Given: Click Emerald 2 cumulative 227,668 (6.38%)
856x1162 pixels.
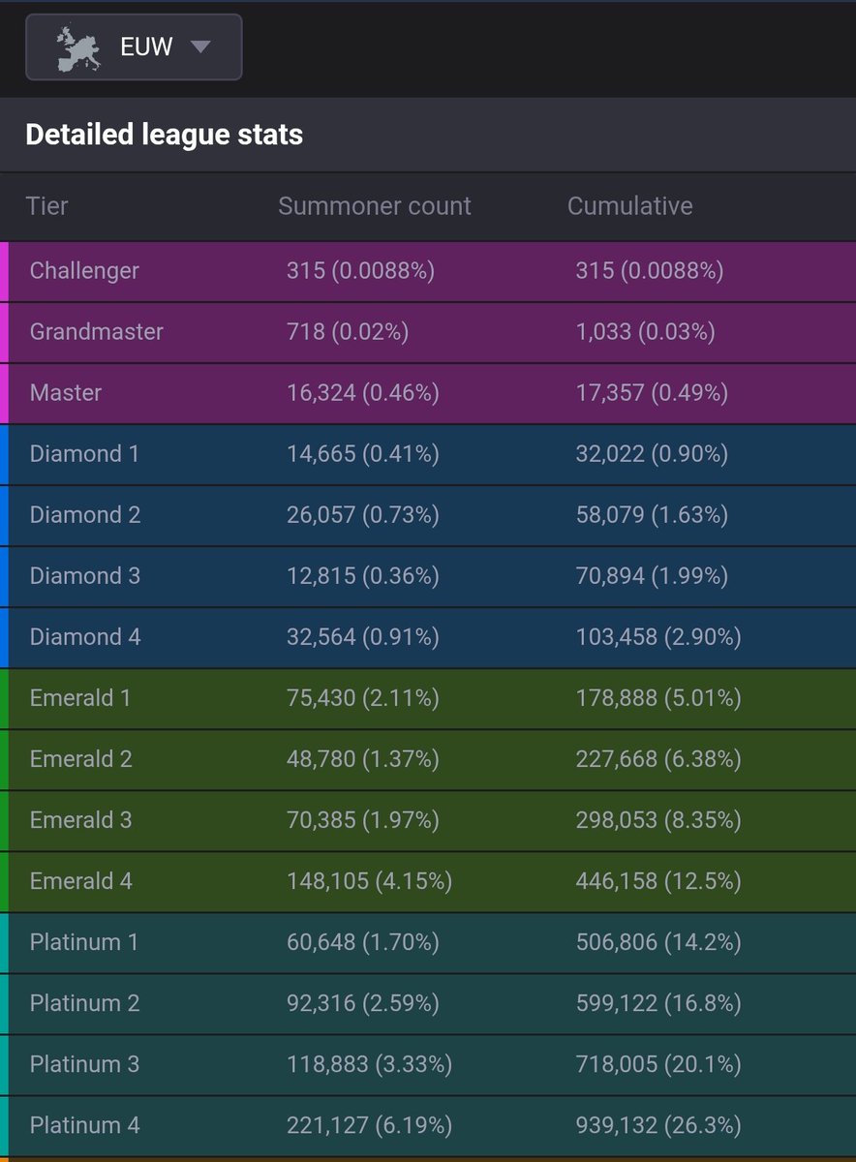Looking at the screenshot, I should (658, 759).
